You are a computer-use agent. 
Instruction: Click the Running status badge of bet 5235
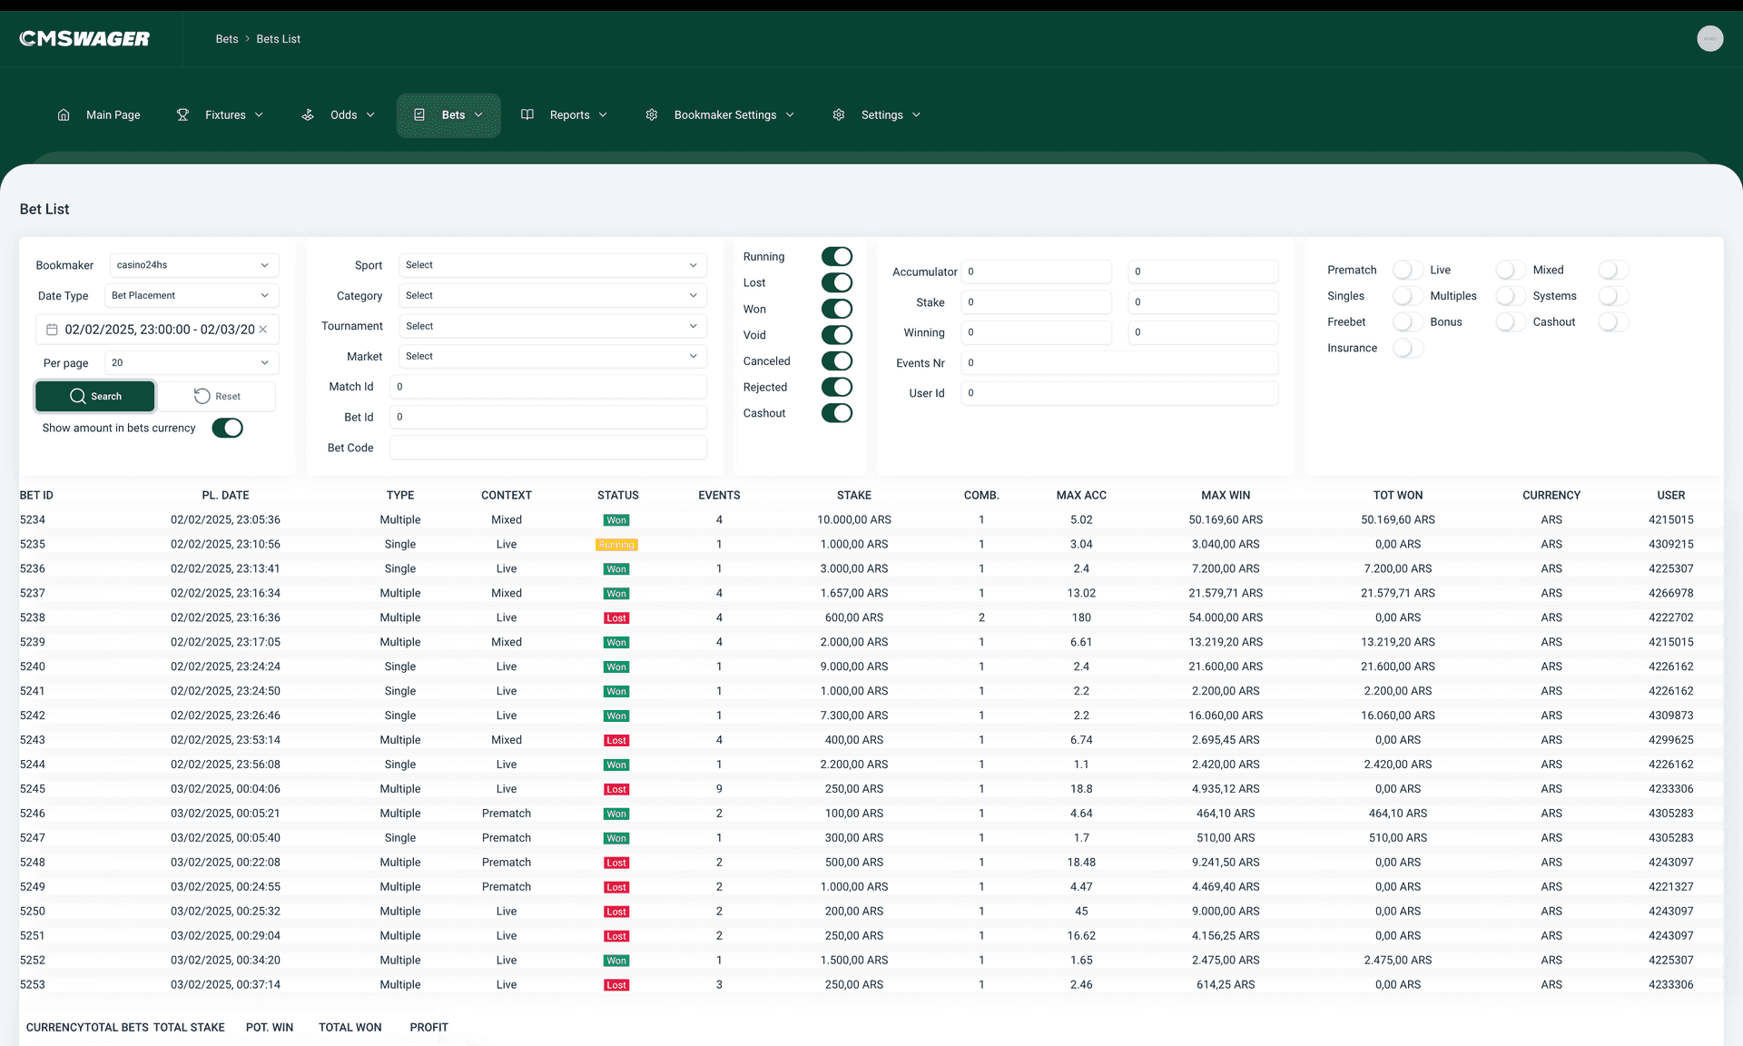(616, 545)
